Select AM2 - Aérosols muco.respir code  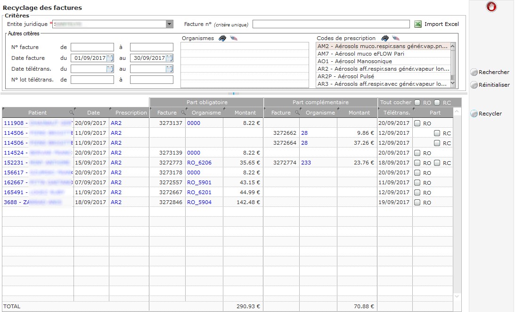tap(383, 46)
